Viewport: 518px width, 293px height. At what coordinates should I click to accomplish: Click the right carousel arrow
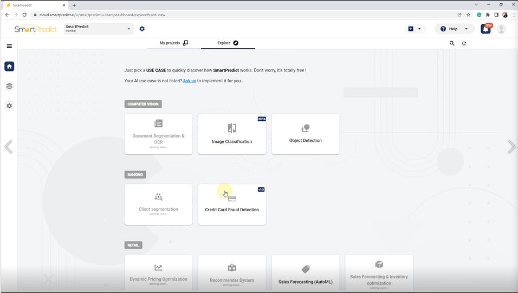[511, 147]
